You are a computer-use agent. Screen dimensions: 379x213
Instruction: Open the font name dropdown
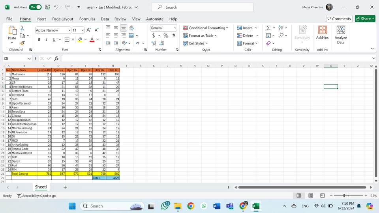(x=69, y=30)
